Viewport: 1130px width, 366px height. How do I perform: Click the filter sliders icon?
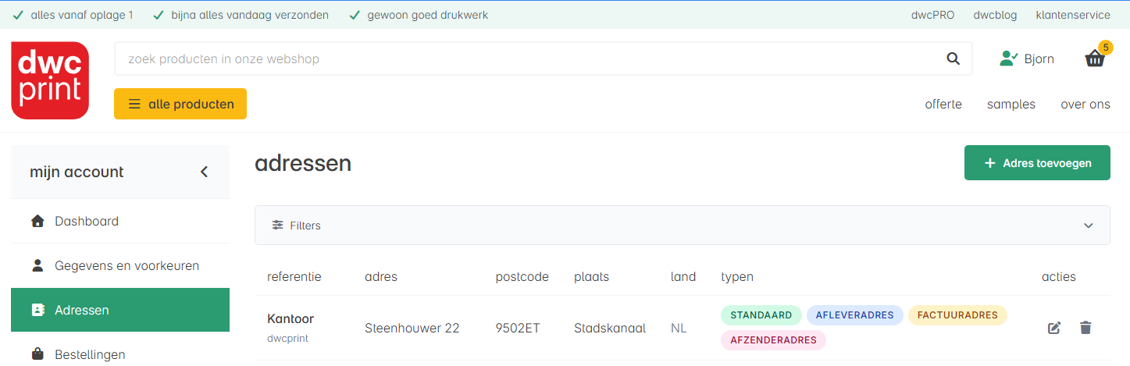pos(277,226)
